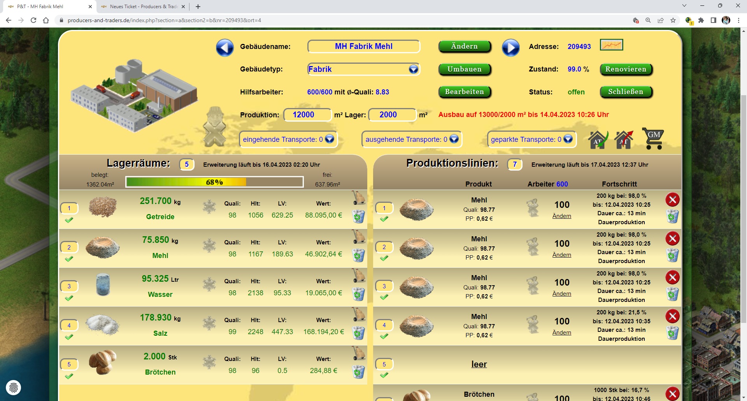Trash the Mehl storage row
Viewport: 747px width, 401px height.
pos(358,255)
